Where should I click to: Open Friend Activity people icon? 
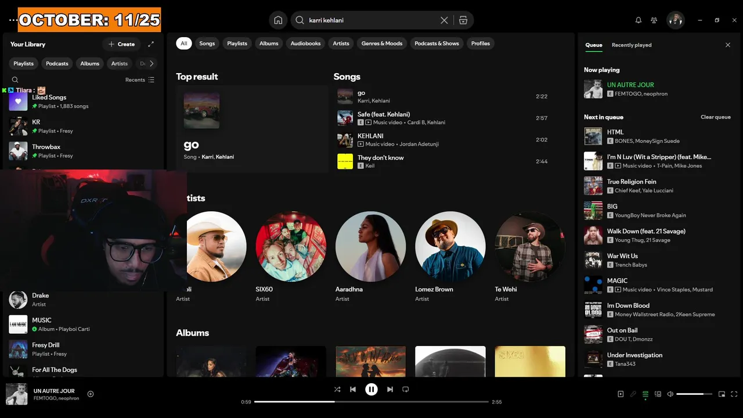point(654,20)
